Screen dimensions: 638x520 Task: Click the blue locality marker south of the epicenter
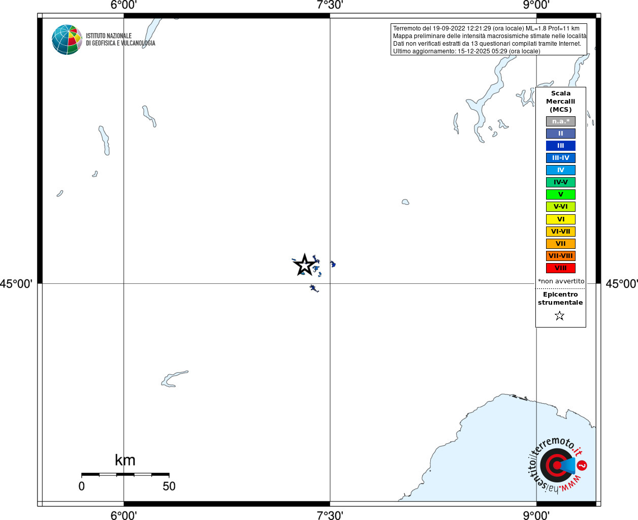pos(314,288)
